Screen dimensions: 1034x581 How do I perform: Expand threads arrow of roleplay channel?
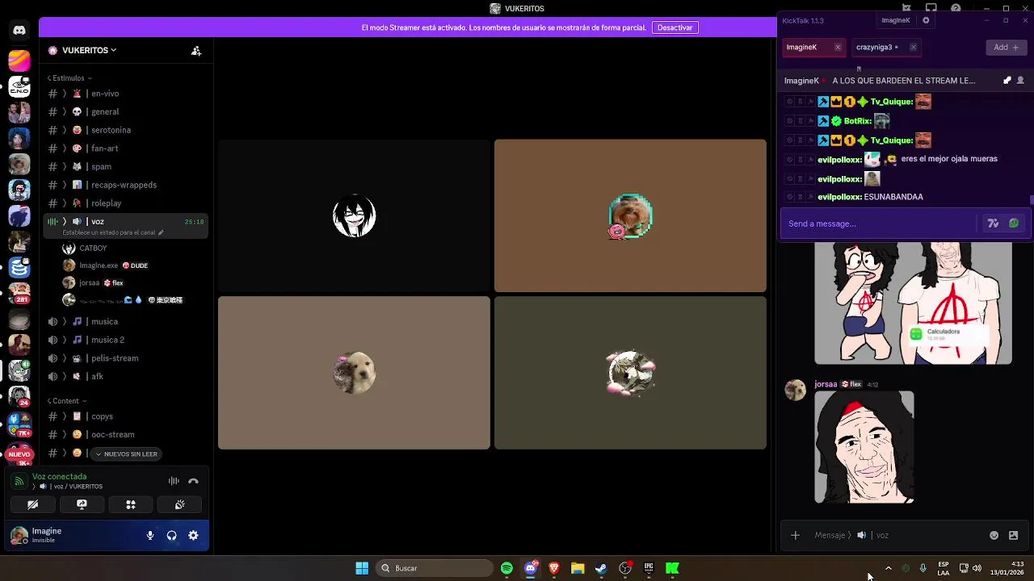pyautogui.click(x=65, y=203)
